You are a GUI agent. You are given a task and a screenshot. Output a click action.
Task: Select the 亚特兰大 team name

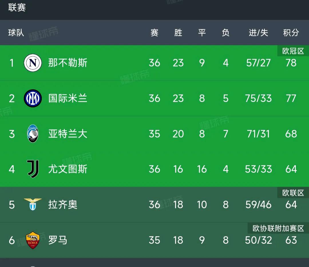coord(68,133)
